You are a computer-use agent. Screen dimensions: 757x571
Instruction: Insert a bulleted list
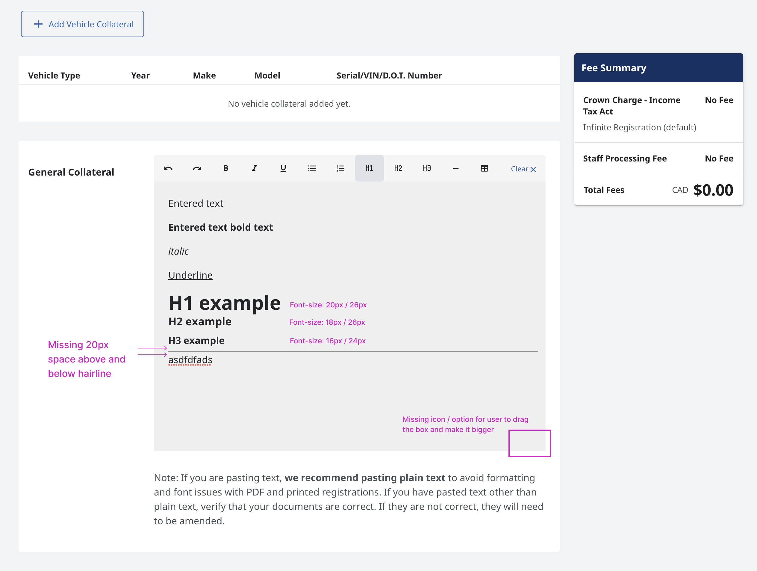(312, 168)
